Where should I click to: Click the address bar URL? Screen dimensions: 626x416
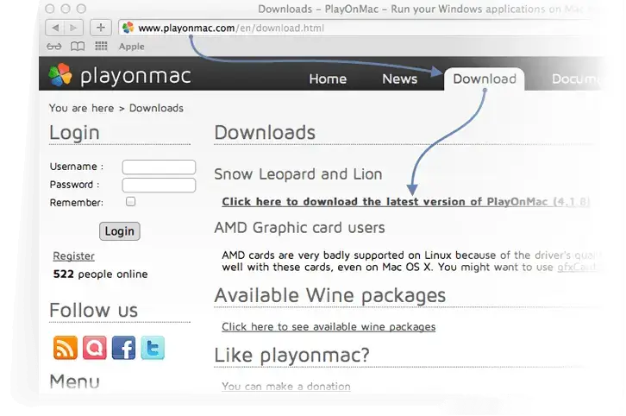click(x=231, y=28)
